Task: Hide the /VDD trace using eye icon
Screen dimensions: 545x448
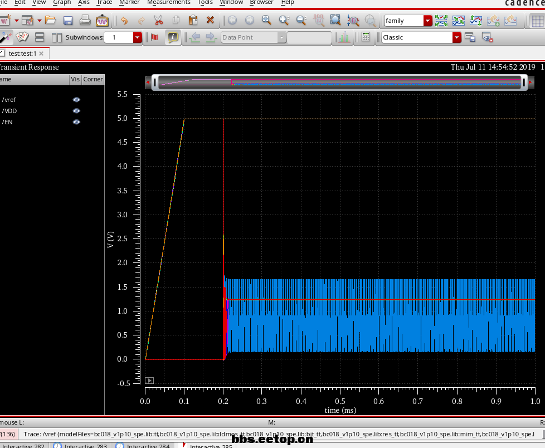Action: (x=76, y=111)
